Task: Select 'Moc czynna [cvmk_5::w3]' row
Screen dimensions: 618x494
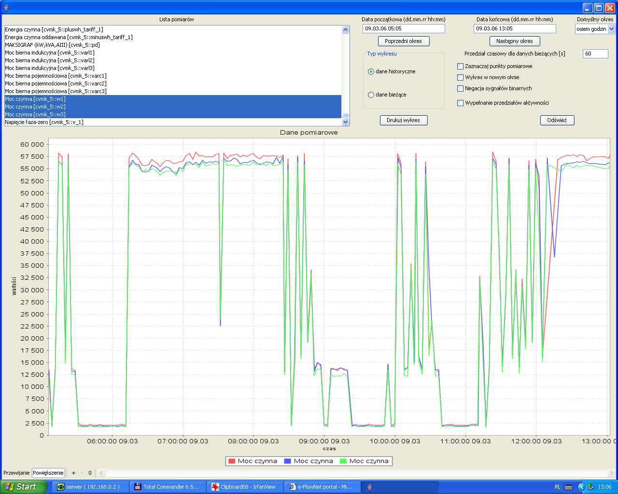Action: point(173,114)
